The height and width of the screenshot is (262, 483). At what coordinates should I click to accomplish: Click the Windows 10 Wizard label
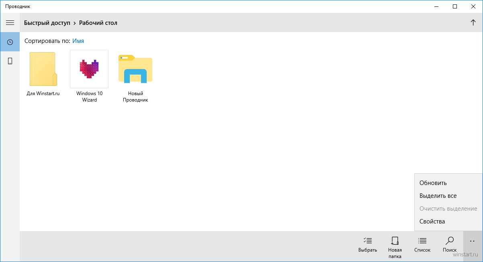pos(89,97)
